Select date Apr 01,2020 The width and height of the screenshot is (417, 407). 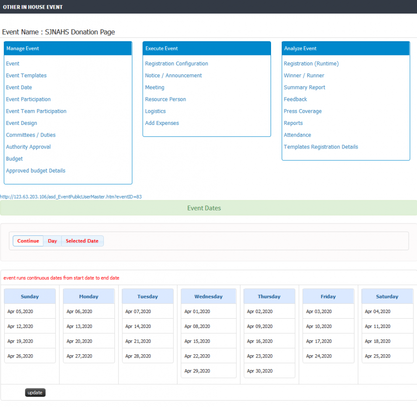tap(208, 311)
